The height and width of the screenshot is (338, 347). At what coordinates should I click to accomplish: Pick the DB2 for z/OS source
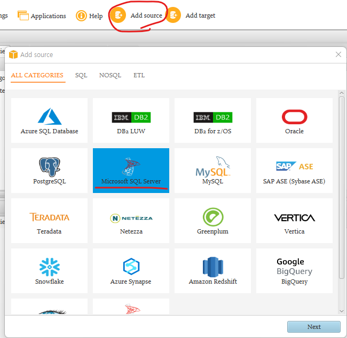[212, 120]
